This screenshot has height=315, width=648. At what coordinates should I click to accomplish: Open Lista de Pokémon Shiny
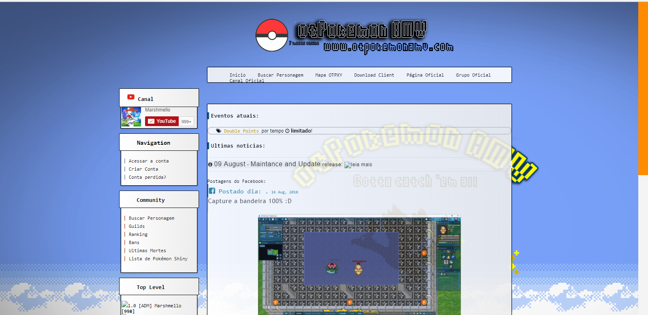point(158,259)
